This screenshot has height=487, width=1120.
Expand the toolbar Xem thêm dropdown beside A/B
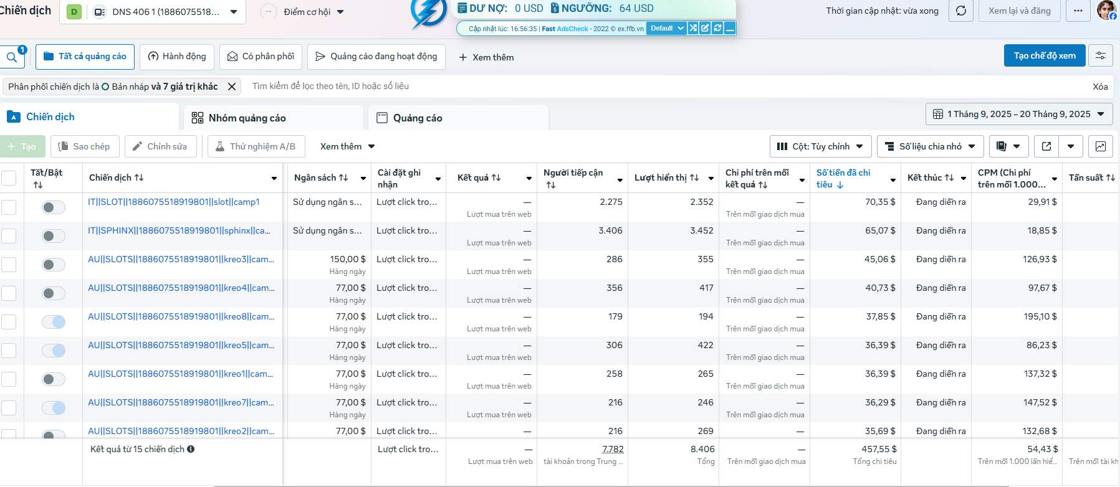click(348, 146)
